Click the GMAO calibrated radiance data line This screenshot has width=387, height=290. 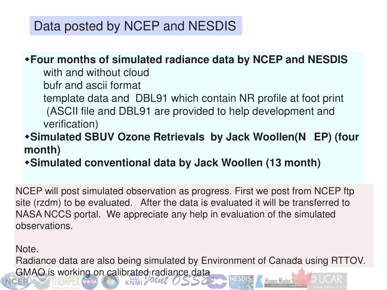pos(113,272)
